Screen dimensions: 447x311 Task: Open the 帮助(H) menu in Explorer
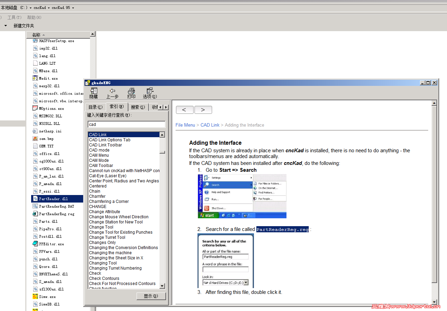pyautogui.click(x=34, y=17)
